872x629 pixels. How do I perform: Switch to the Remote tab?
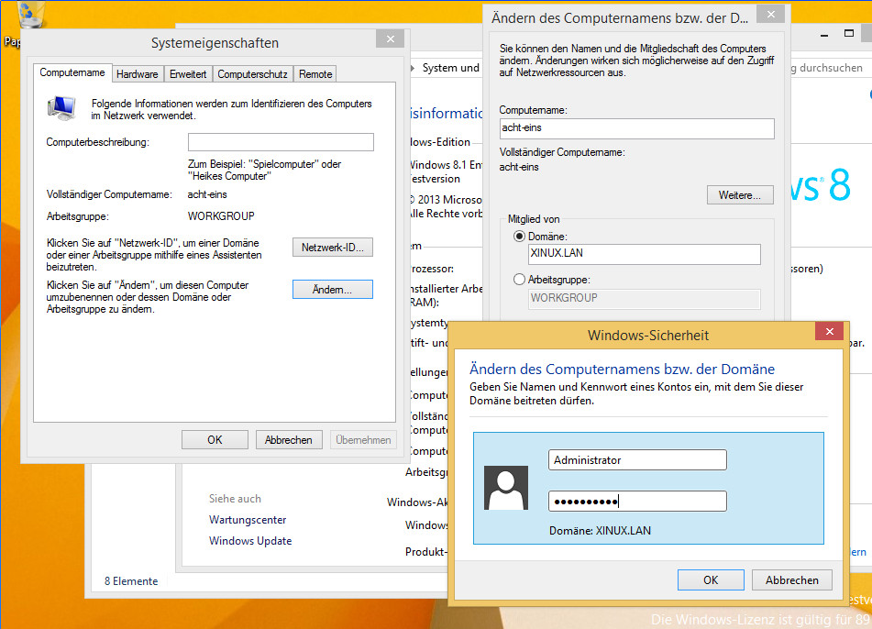pyautogui.click(x=315, y=73)
